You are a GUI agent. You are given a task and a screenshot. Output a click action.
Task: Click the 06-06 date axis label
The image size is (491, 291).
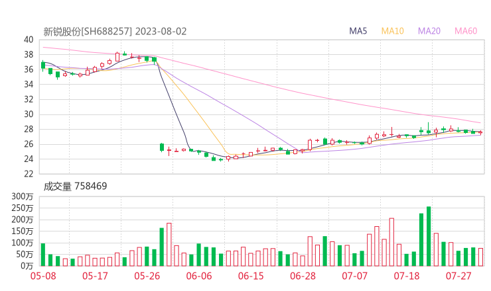199,276
